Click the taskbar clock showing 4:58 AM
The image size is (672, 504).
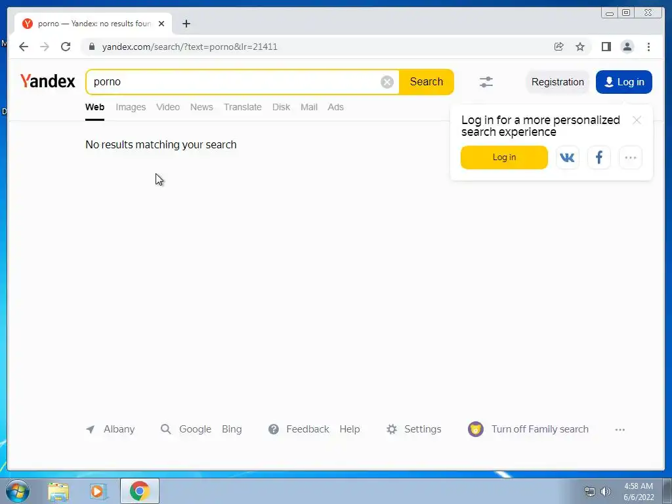point(639,492)
